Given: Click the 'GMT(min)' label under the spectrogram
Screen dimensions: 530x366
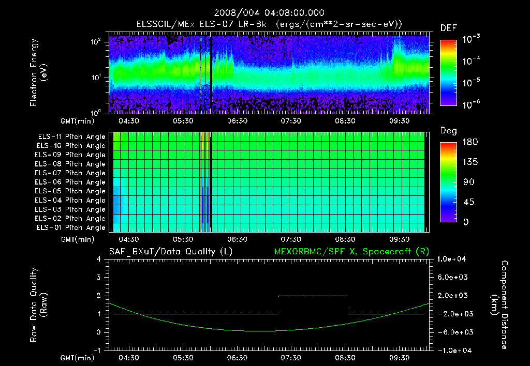Looking at the screenshot, I should 78,121.
